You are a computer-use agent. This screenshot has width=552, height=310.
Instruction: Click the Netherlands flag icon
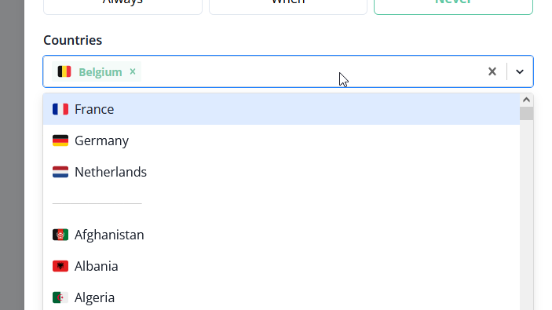[x=60, y=172]
